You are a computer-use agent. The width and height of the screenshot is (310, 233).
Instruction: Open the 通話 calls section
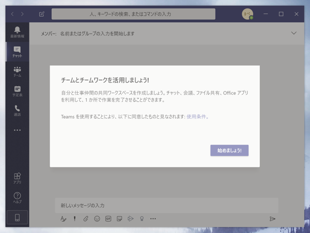(x=17, y=111)
